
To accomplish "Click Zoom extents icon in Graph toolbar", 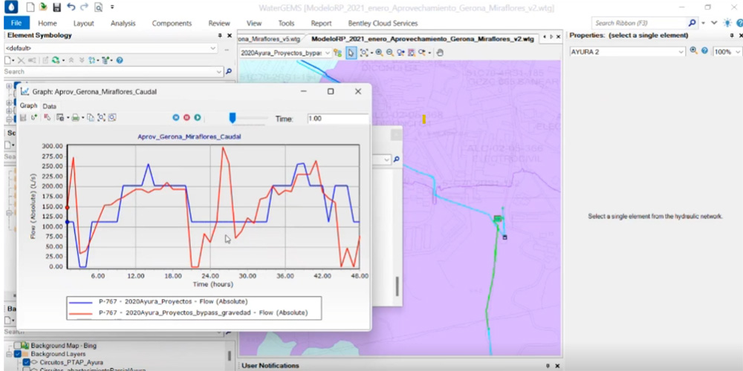I will 101,117.
